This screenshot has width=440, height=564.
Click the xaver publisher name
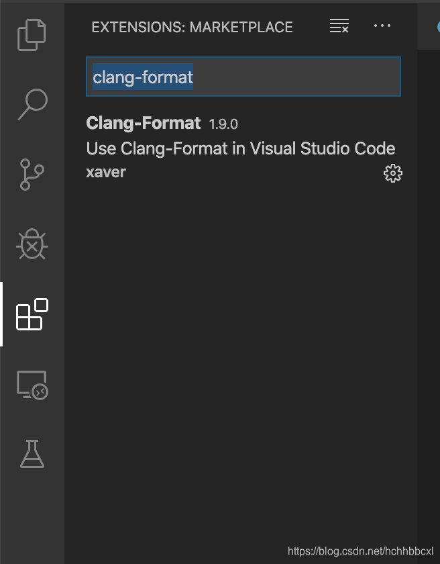(x=106, y=172)
